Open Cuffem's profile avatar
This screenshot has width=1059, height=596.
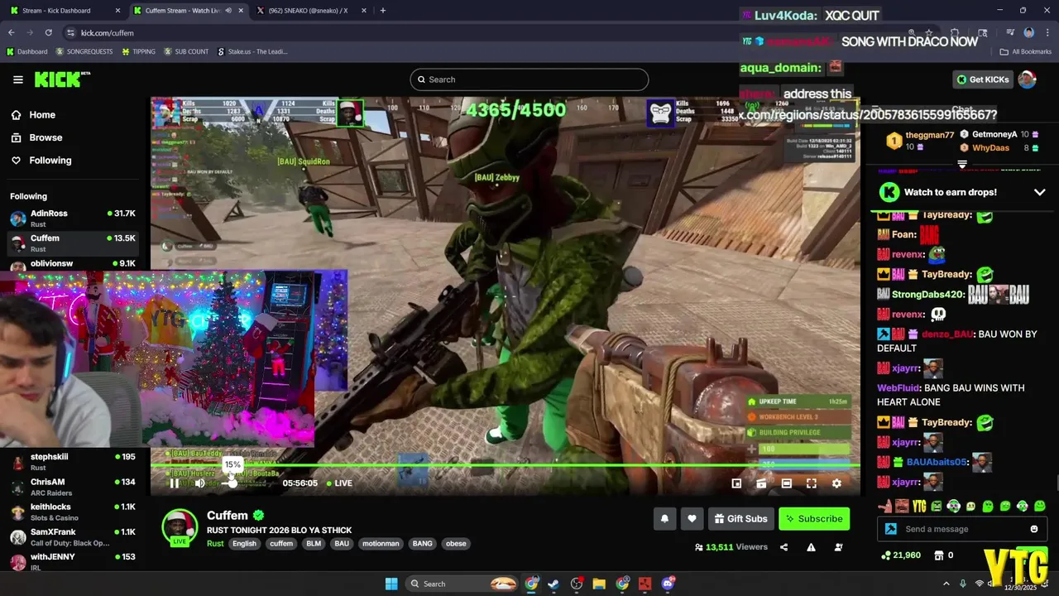180,526
